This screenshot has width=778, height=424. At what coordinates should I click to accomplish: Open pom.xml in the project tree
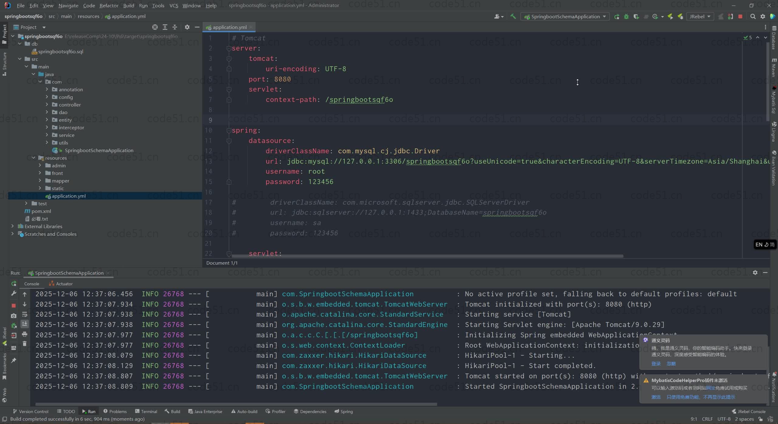click(x=41, y=211)
